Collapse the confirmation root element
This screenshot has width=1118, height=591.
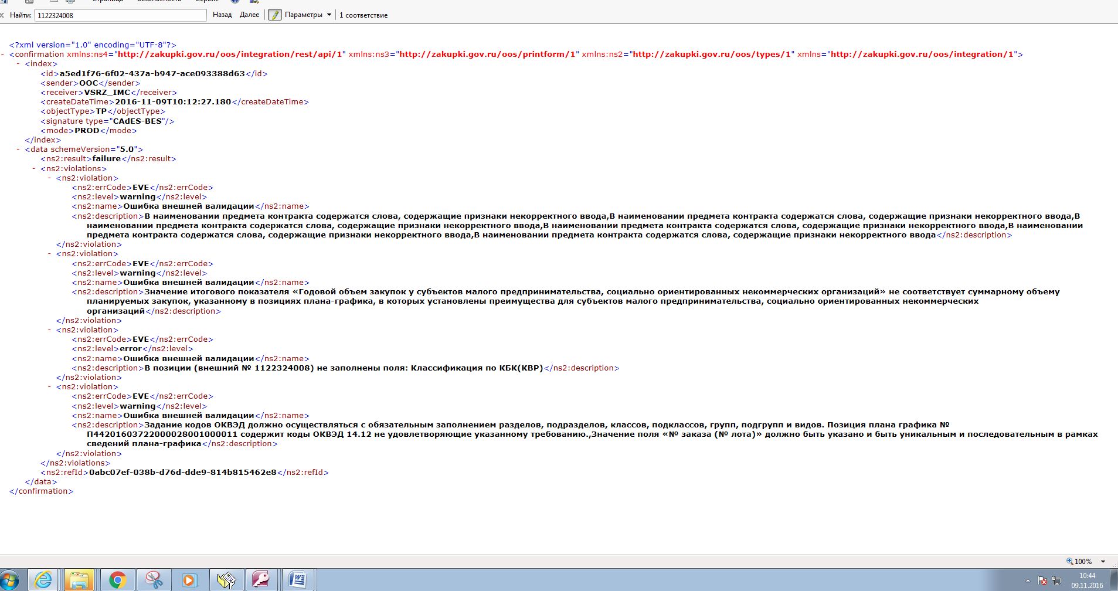4,55
